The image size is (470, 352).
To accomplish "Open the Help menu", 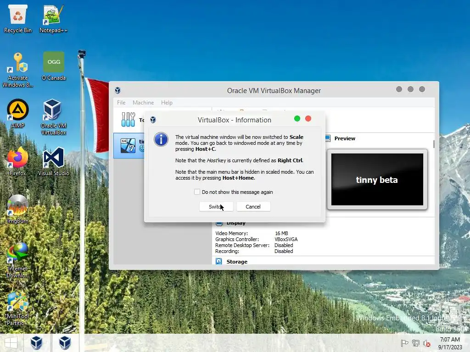I will pyautogui.click(x=167, y=102).
